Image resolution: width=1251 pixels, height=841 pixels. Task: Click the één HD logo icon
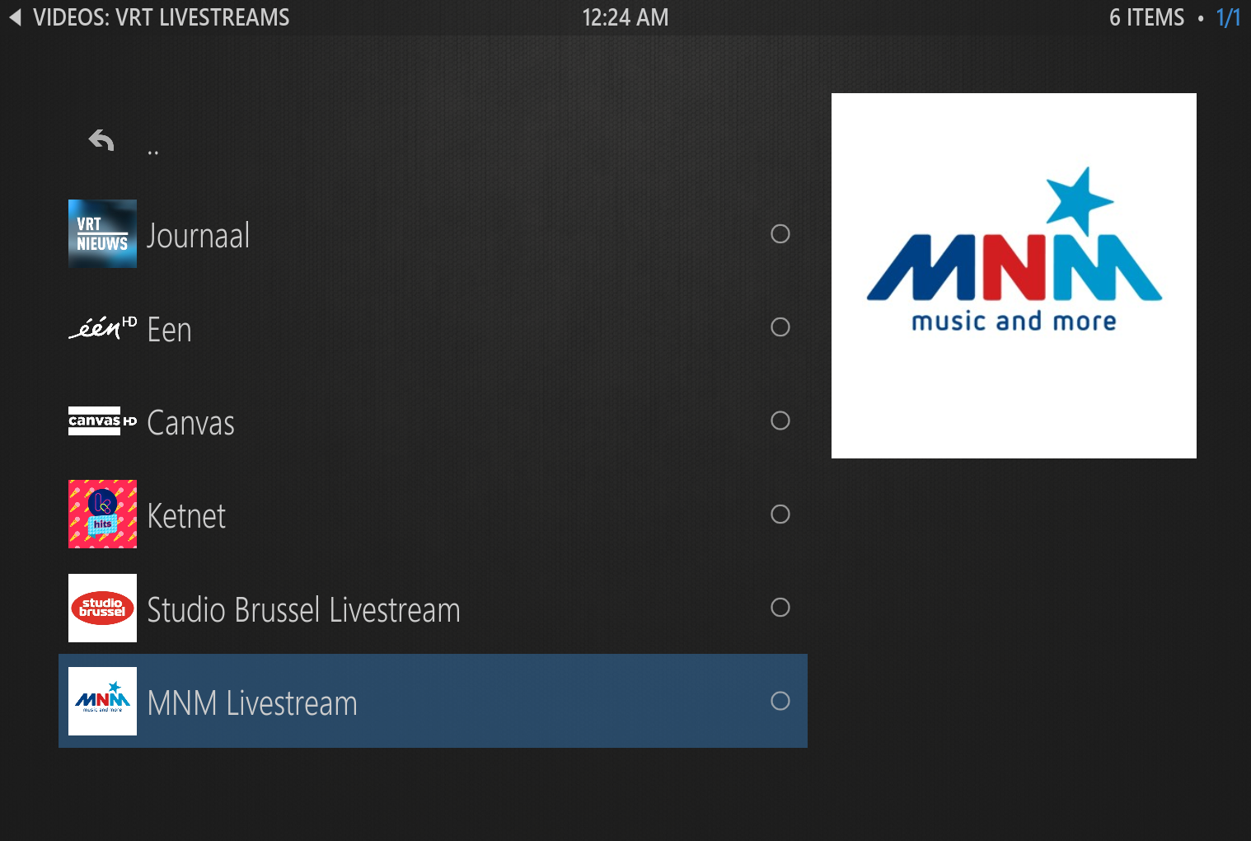(102, 327)
